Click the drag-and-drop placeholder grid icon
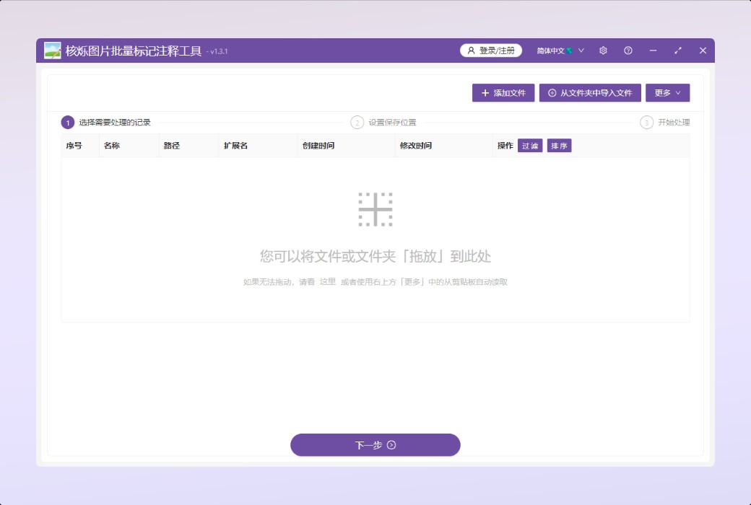Image resolution: width=751 pixels, height=505 pixels. coord(375,209)
